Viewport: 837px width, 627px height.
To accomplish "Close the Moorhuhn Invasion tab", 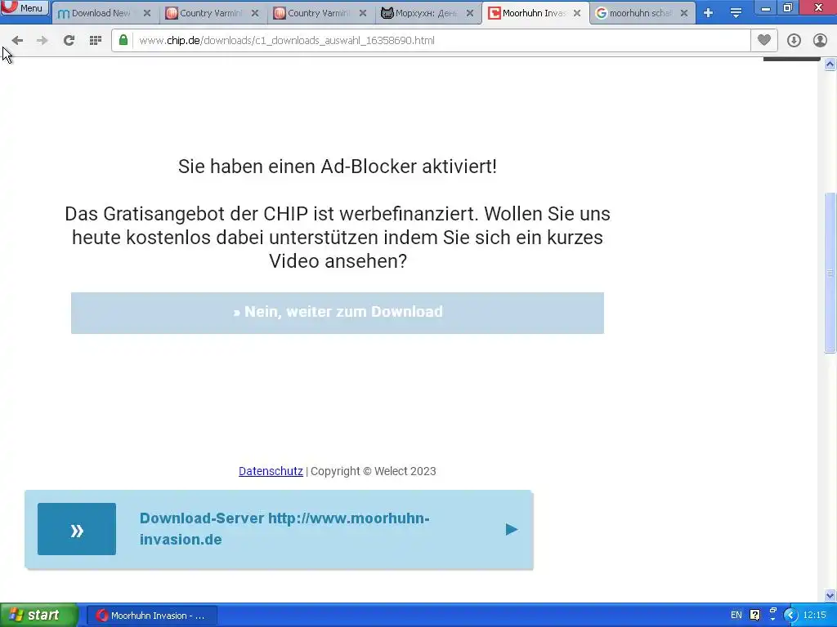I will tap(577, 13).
